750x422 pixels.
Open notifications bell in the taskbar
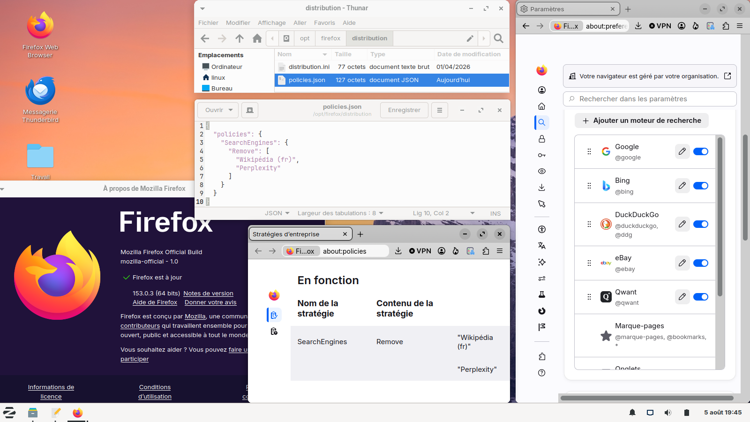tap(632, 413)
